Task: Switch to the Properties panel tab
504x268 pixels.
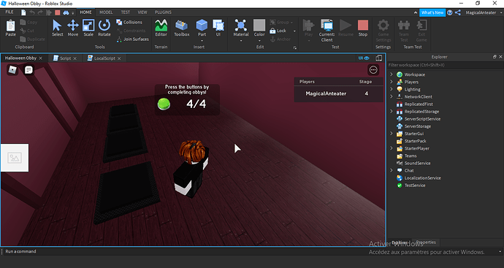Action: pos(426,242)
